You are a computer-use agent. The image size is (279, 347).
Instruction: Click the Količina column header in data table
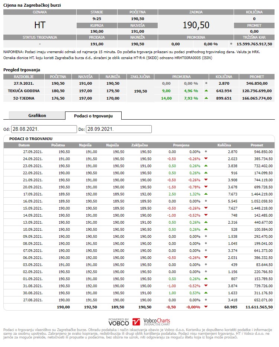[x=224, y=145]
